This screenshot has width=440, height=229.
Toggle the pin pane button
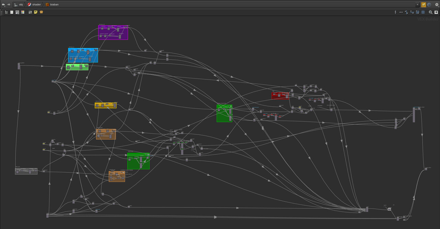coord(423,4)
